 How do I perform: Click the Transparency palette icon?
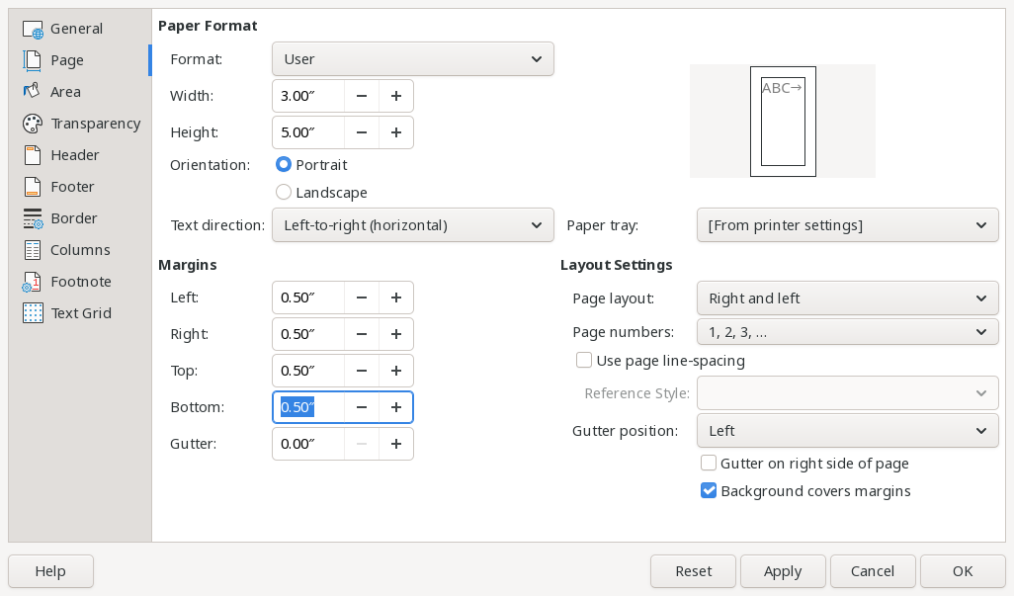pyautogui.click(x=33, y=124)
